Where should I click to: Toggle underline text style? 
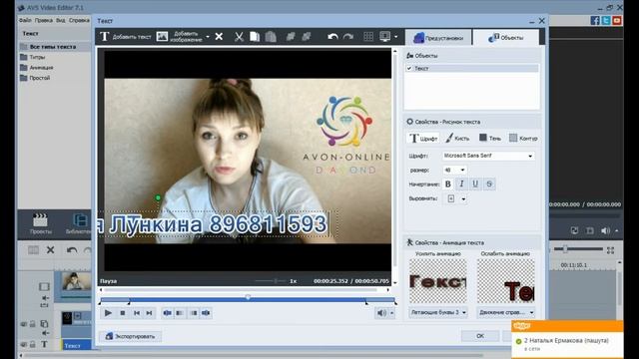click(x=475, y=183)
